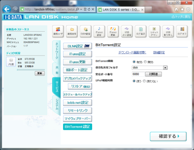The height and width of the screenshot is (150, 194).
Task: Open favorites star icon
Action: (x=182, y=9)
